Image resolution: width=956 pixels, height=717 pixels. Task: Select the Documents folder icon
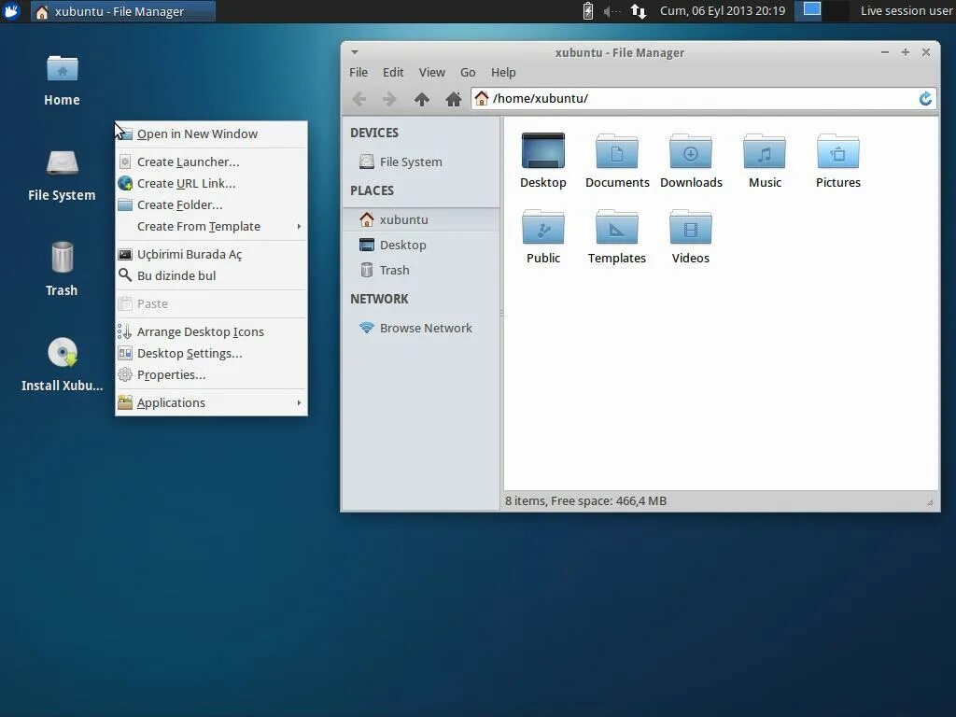click(617, 161)
